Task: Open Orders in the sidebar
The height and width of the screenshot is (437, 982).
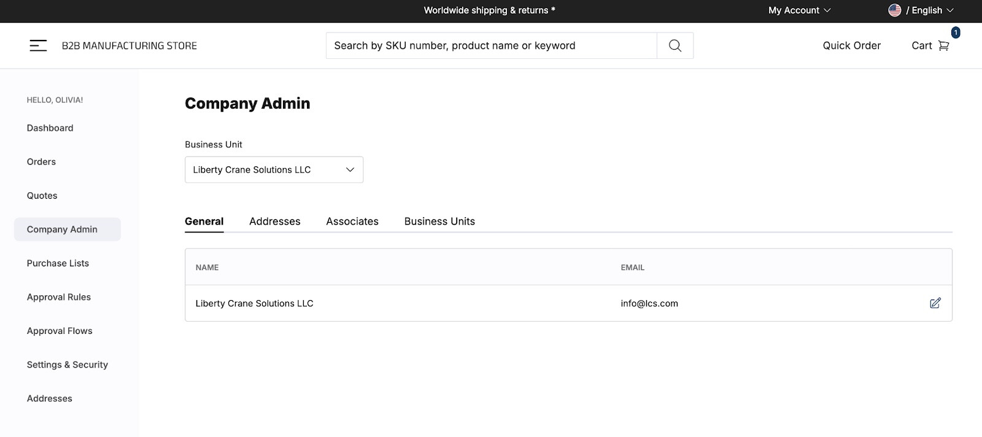Action: 41,162
